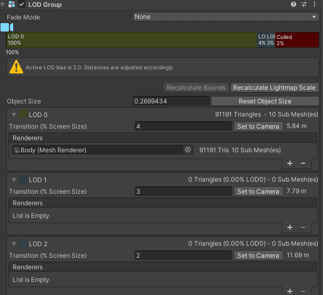The image size is (323, 295).
Task: Open the Fade Mode dropdown
Action: click(x=226, y=17)
